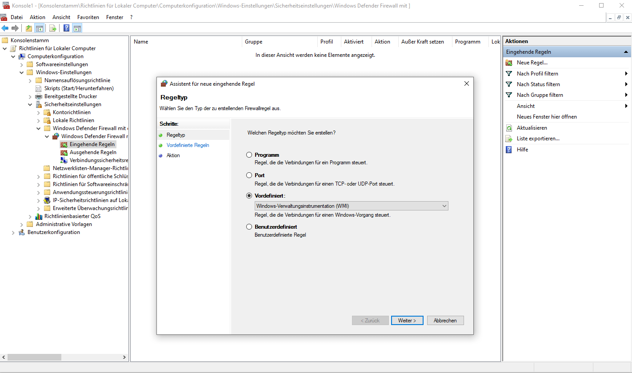Select the Port rule type radio button
This screenshot has width=632, height=373.
click(249, 175)
